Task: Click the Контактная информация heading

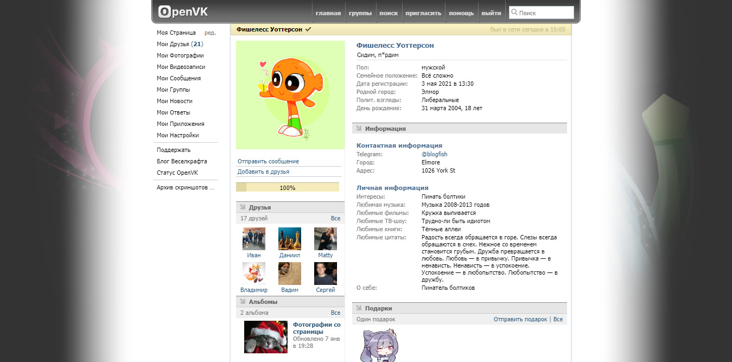Action: (399, 145)
